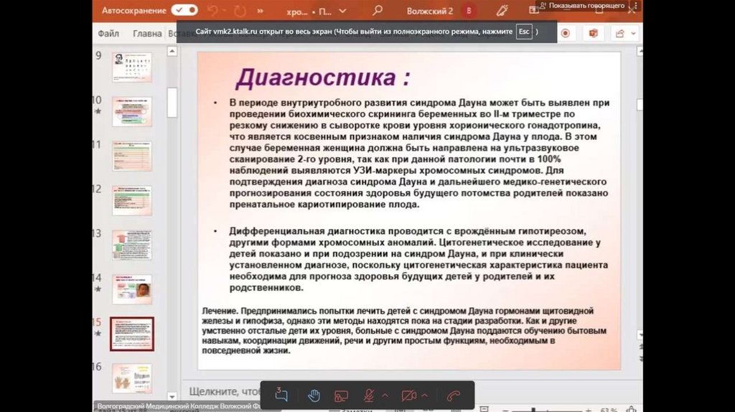Switch to the Главная ribbon tab

147,33
